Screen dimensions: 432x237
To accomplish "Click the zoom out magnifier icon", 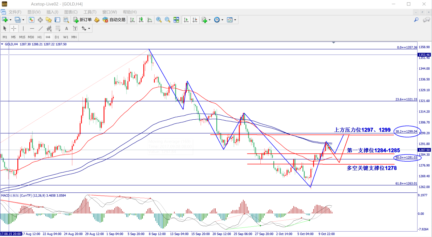I will 168,20.
